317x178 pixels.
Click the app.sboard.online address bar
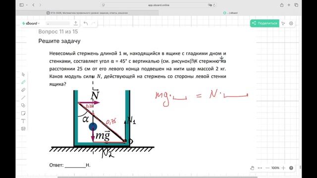point(158,5)
